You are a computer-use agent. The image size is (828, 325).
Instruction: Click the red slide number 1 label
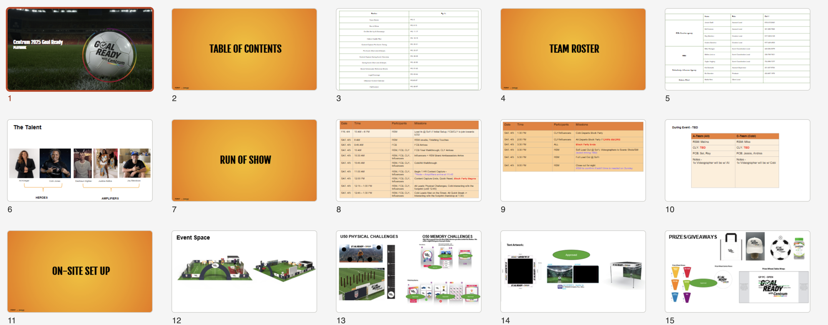coord(10,98)
